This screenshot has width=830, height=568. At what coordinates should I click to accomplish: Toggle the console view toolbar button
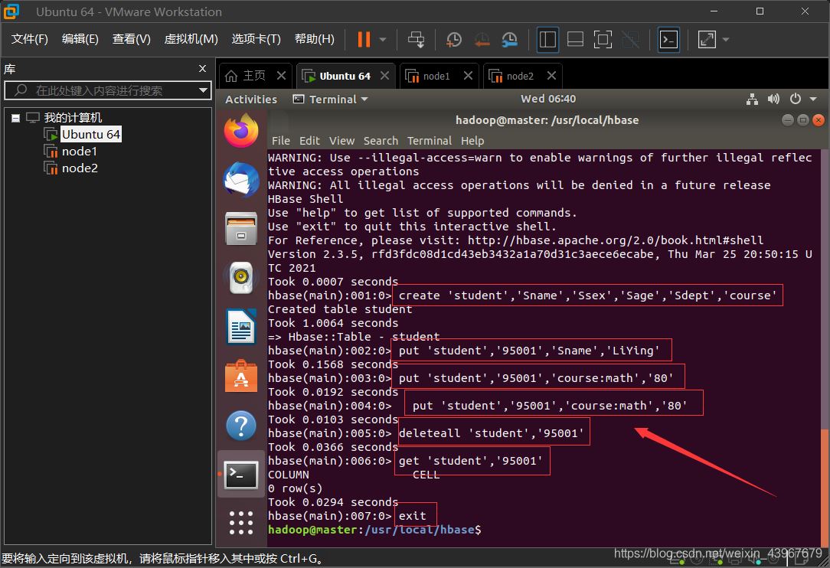668,39
